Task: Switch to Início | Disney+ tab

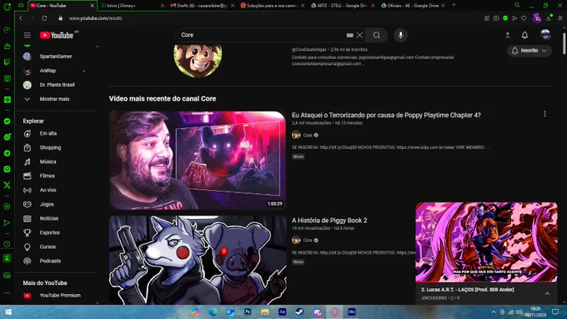Action: pyautogui.click(x=132, y=6)
